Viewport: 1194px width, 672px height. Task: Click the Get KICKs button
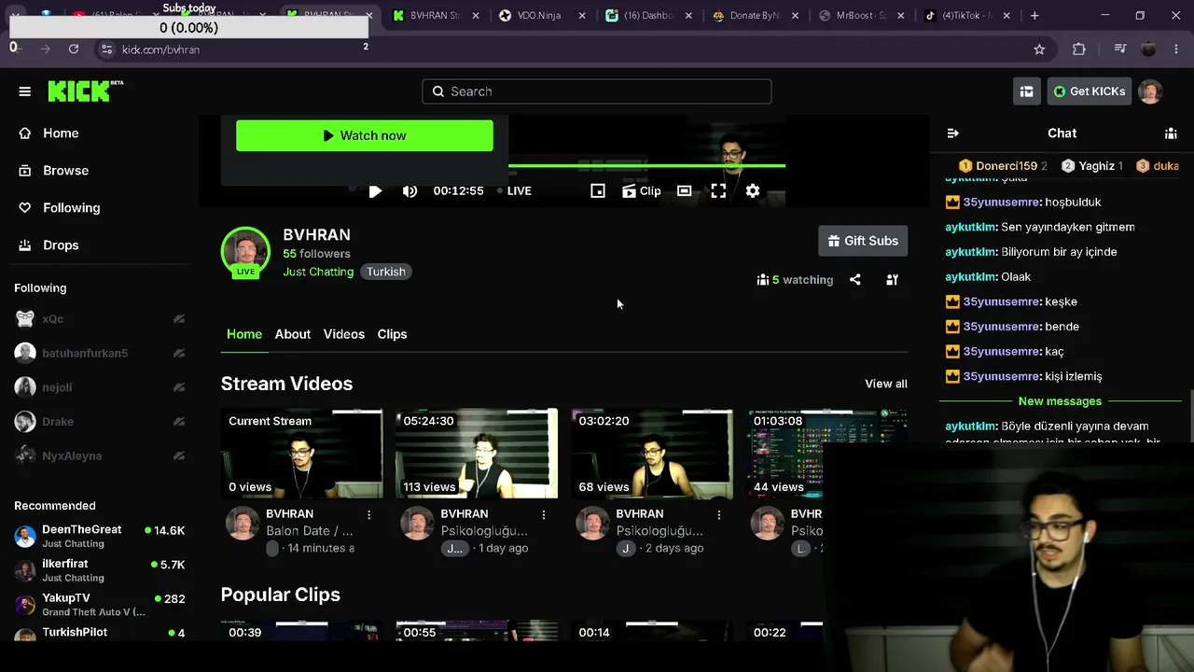[1090, 91]
